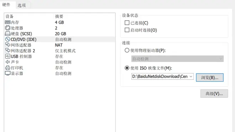Select the USB 控制器 icon

point(7,56)
